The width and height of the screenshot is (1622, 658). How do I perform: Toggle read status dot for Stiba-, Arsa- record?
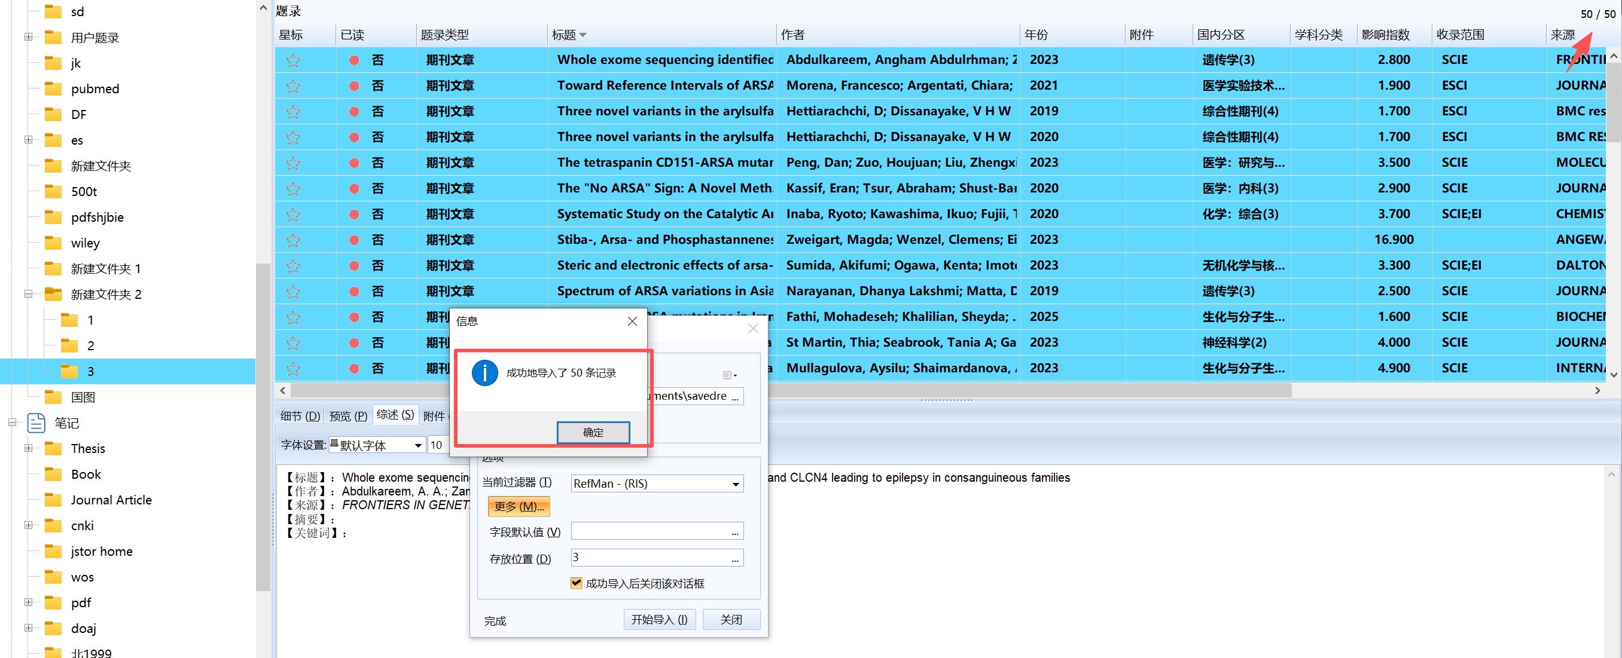click(x=355, y=240)
